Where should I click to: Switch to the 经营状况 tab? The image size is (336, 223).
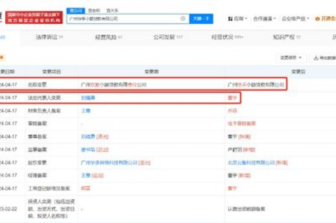[227, 37]
